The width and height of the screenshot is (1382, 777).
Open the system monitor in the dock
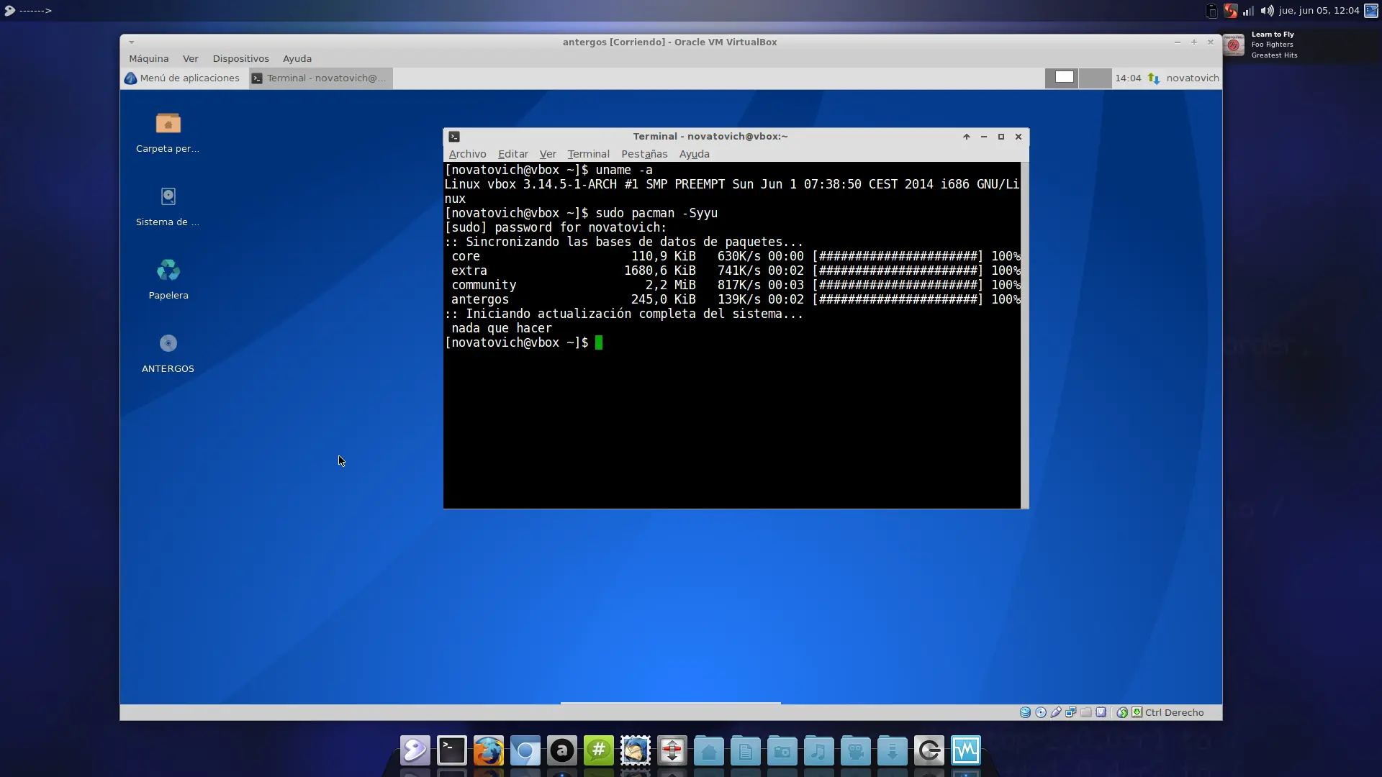click(x=966, y=751)
